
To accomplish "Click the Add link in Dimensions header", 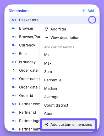I will point(91,11).
